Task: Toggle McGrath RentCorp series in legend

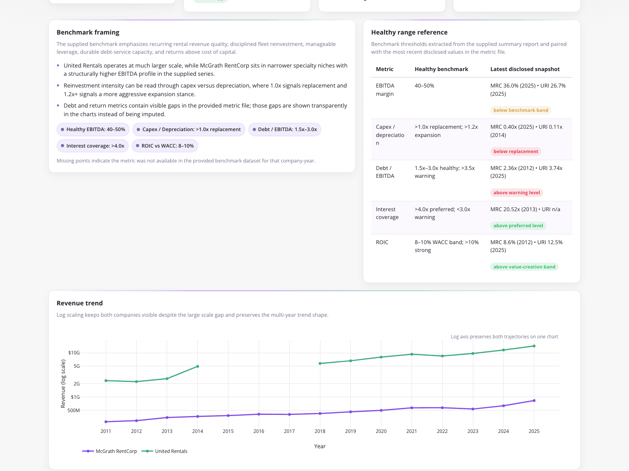Action: point(110,451)
